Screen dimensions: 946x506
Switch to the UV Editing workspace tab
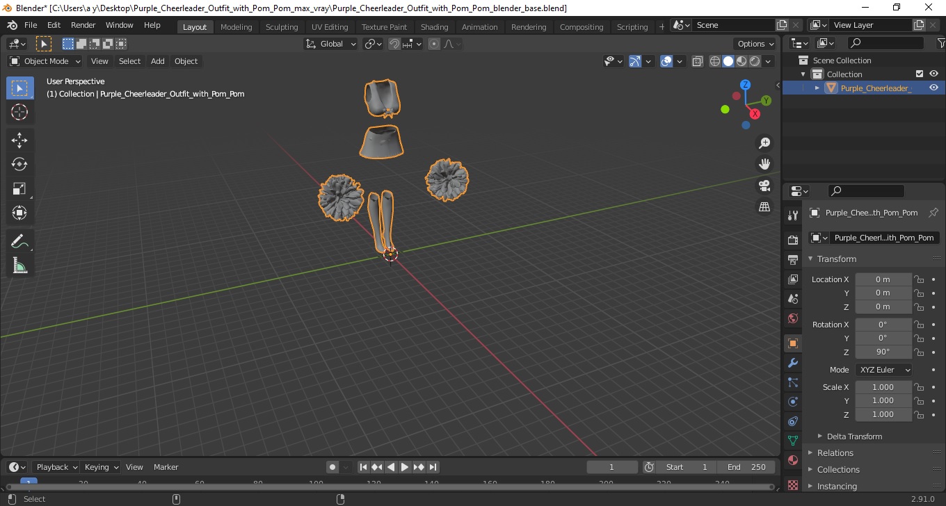(x=330, y=27)
